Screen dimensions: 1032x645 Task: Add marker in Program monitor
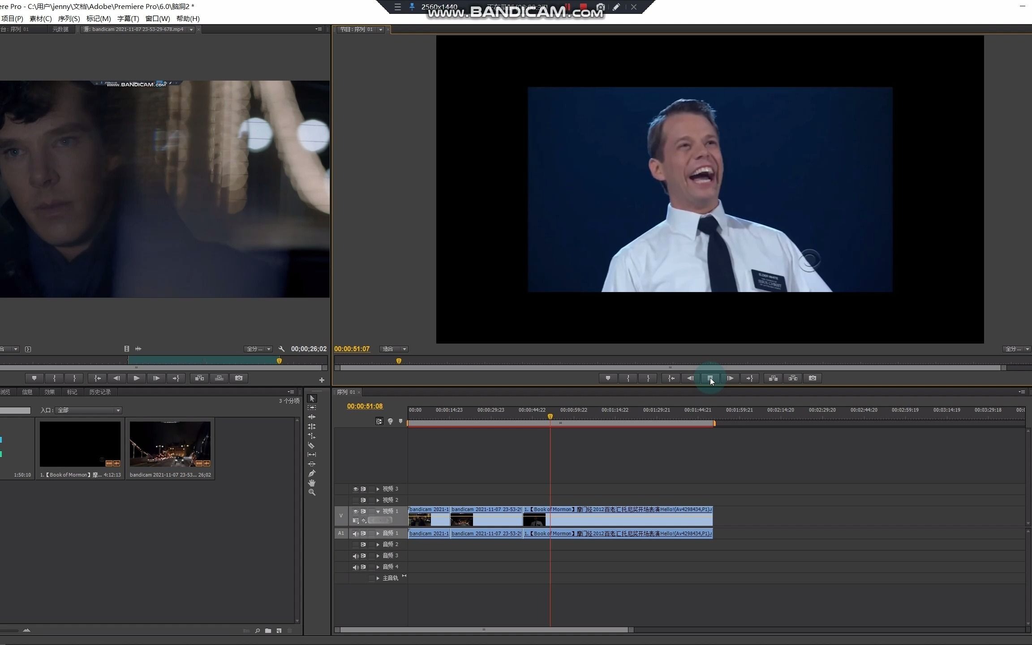[608, 378]
